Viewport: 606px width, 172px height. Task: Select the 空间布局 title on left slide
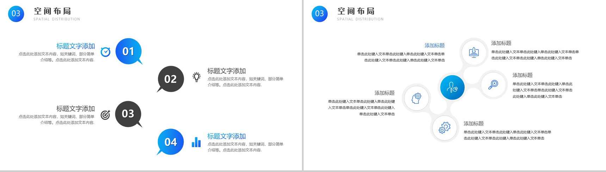(52, 11)
